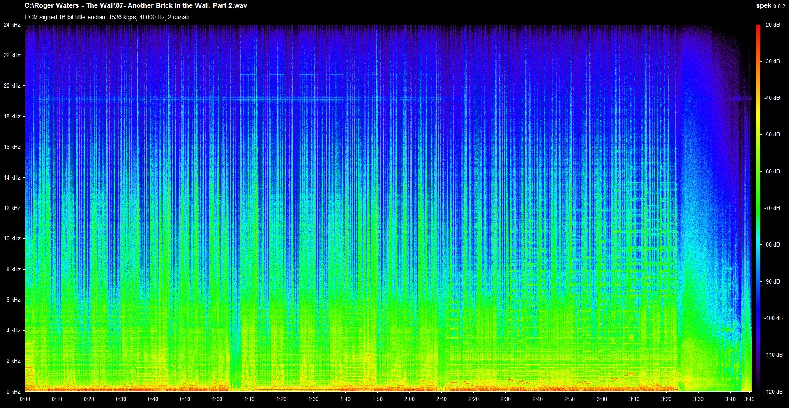Click the 0:30 time axis label
Viewport: 789px width, 408px height.
tap(121, 399)
